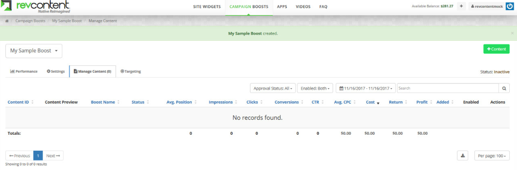The width and height of the screenshot is (517, 170).
Task: Open Site Widgets in top navigation
Action: tap(207, 7)
